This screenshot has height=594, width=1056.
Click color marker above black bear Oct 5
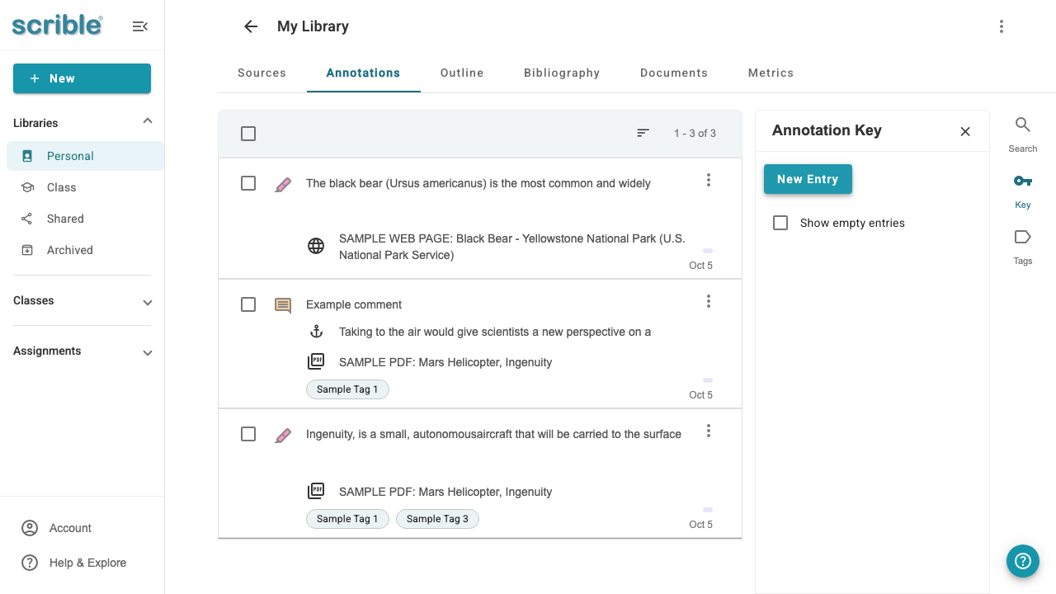[x=708, y=251]
